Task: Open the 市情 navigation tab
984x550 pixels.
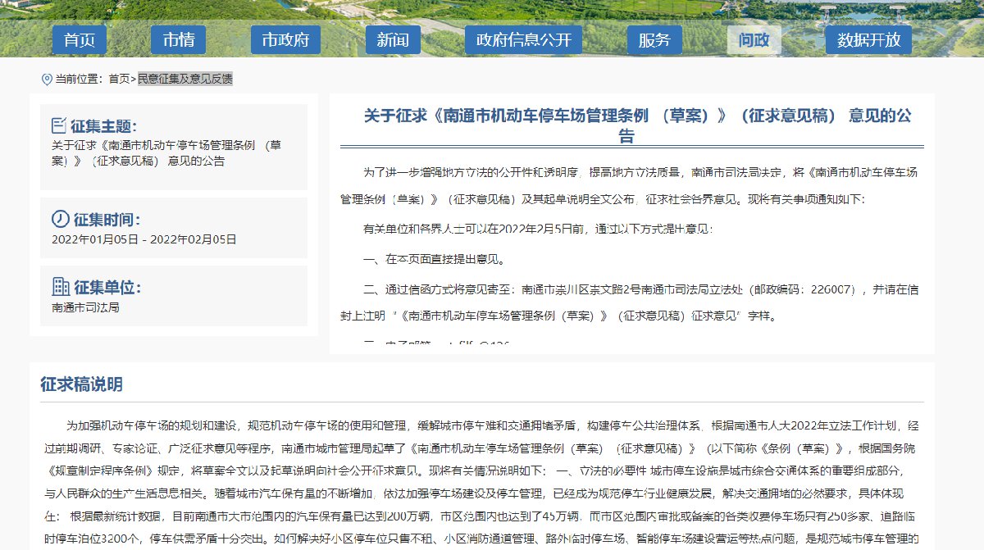Action: click(x=178, y=40)
